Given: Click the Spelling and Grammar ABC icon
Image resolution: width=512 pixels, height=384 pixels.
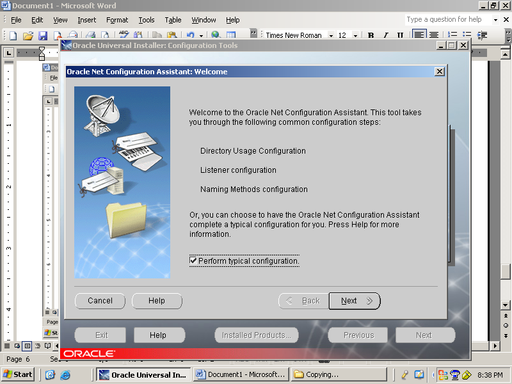Looking at the screenshot, I should pyautogui.click(x=124, y=35).
